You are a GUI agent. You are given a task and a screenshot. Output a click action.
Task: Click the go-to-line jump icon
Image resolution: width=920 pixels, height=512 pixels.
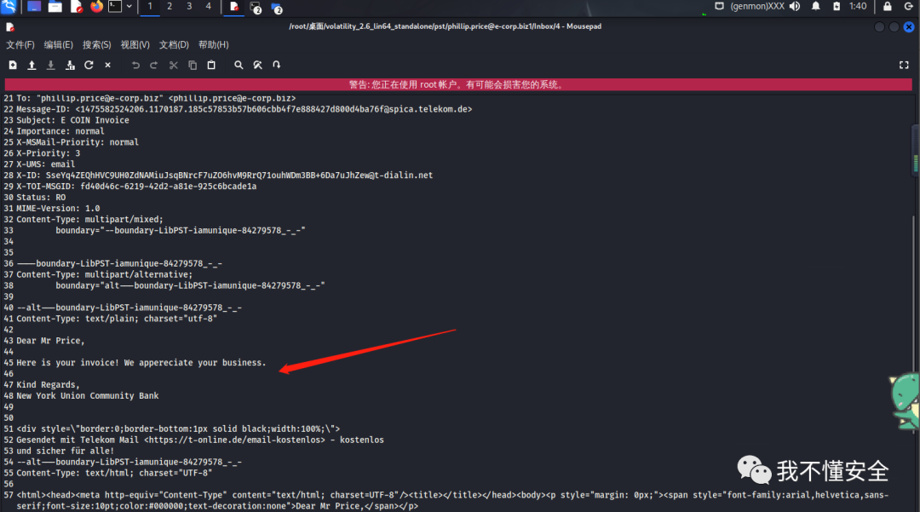(276, 65)
